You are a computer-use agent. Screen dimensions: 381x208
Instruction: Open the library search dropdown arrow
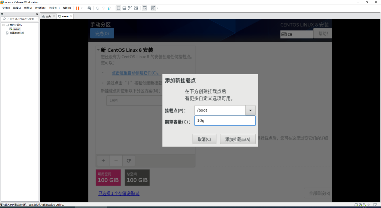coord(37,19)
